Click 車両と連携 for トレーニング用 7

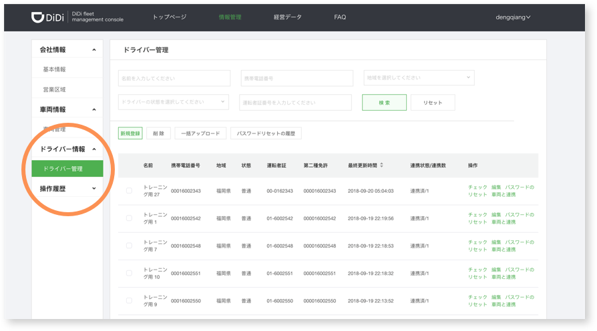pyautogui.click(x=504, y=249)
